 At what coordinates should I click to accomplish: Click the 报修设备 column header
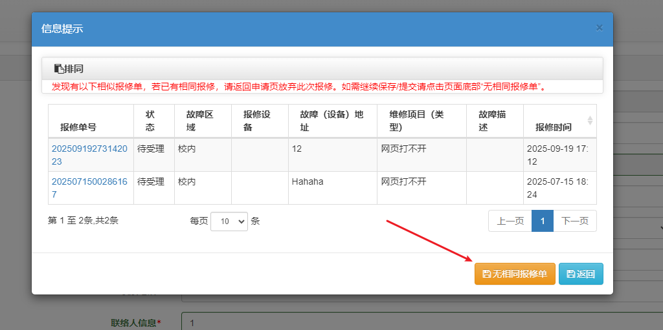(260, 121)
